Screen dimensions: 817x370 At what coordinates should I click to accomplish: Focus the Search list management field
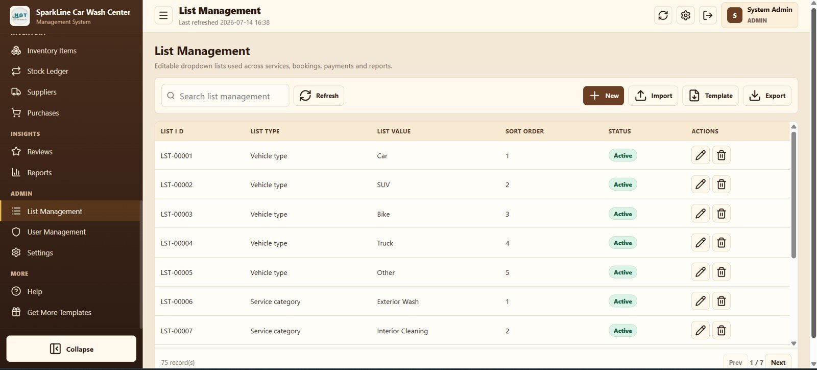225,96
